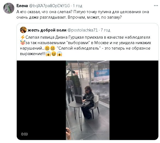Click the name "жесть доброй воли"
Image resolution: width=160 pixels, height=143 pixels.
click(47, 30)
